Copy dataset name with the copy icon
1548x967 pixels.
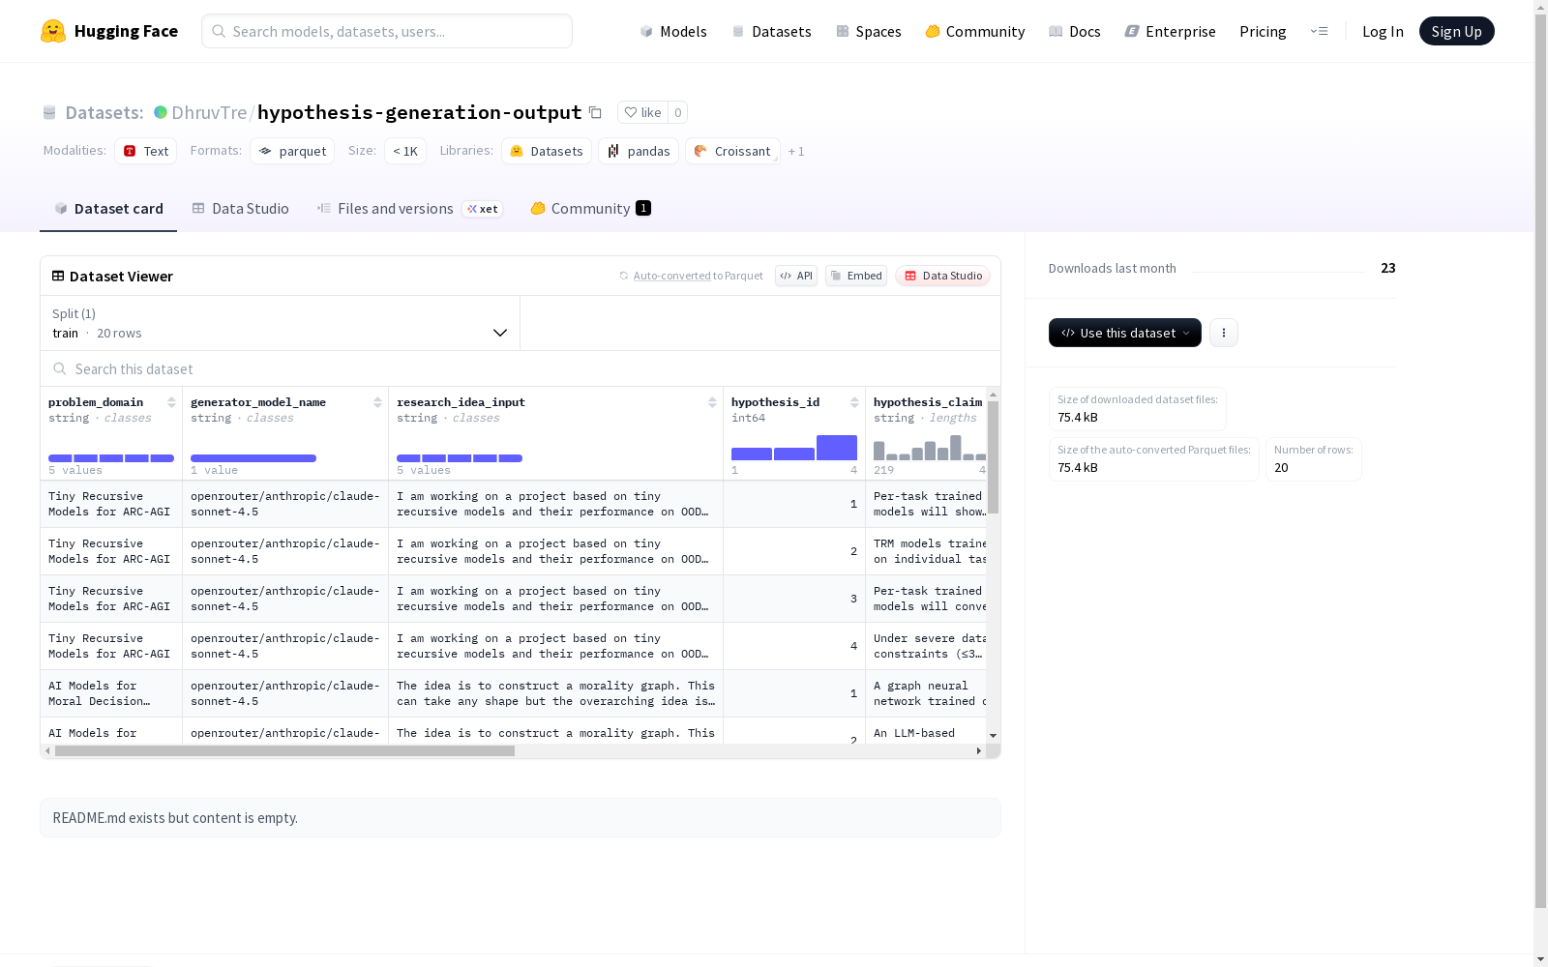596,112
